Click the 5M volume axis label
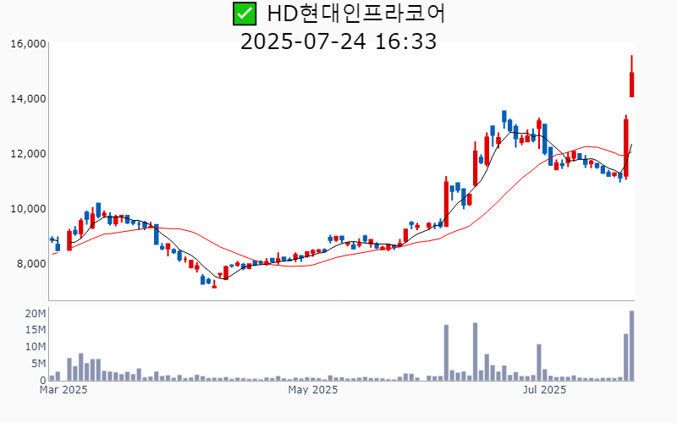The height and width of the screenshot is (423, 677). [38, 364]
